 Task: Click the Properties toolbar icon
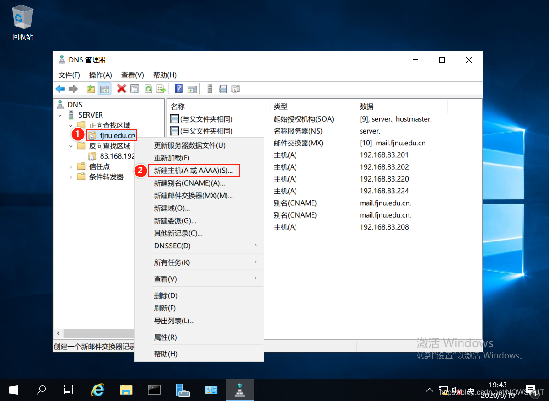(135, 89)
